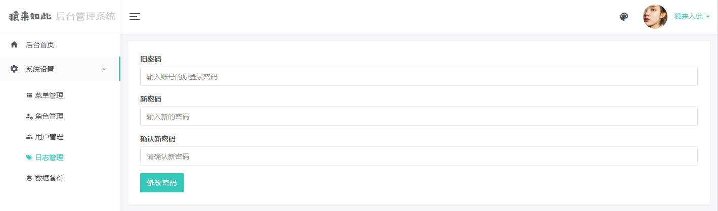Select the 数据备份 menu entry
The height and width of the screenshot is (211, 718).
[x=49, y=178]
